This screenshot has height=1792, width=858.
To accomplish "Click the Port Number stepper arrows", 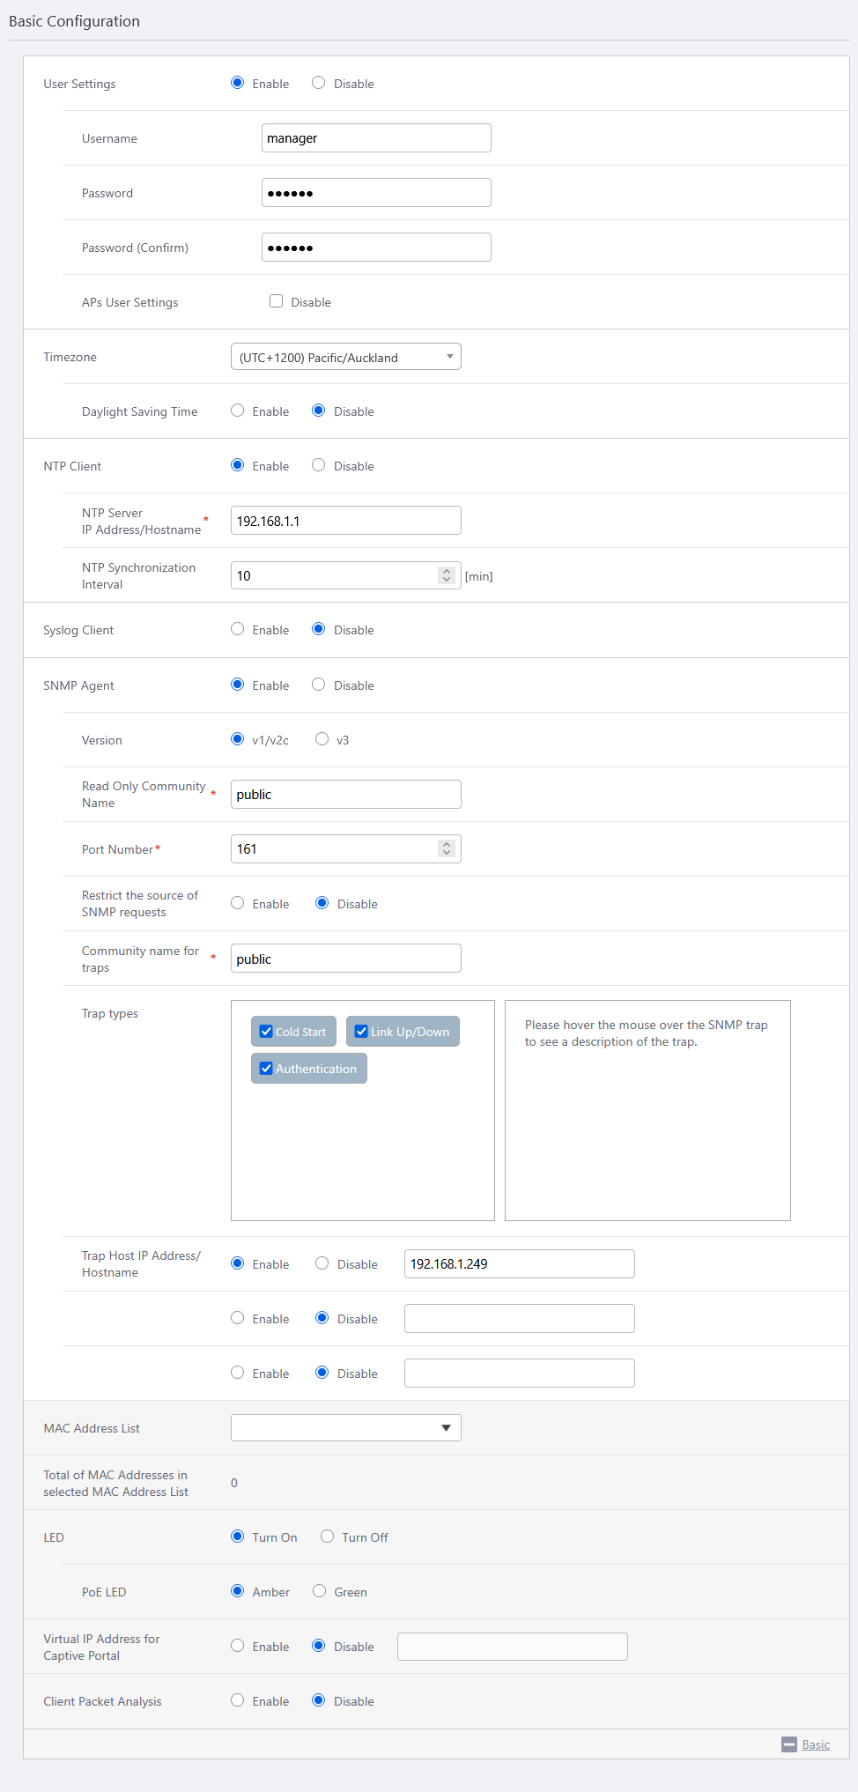I will [x=447, y=848].
